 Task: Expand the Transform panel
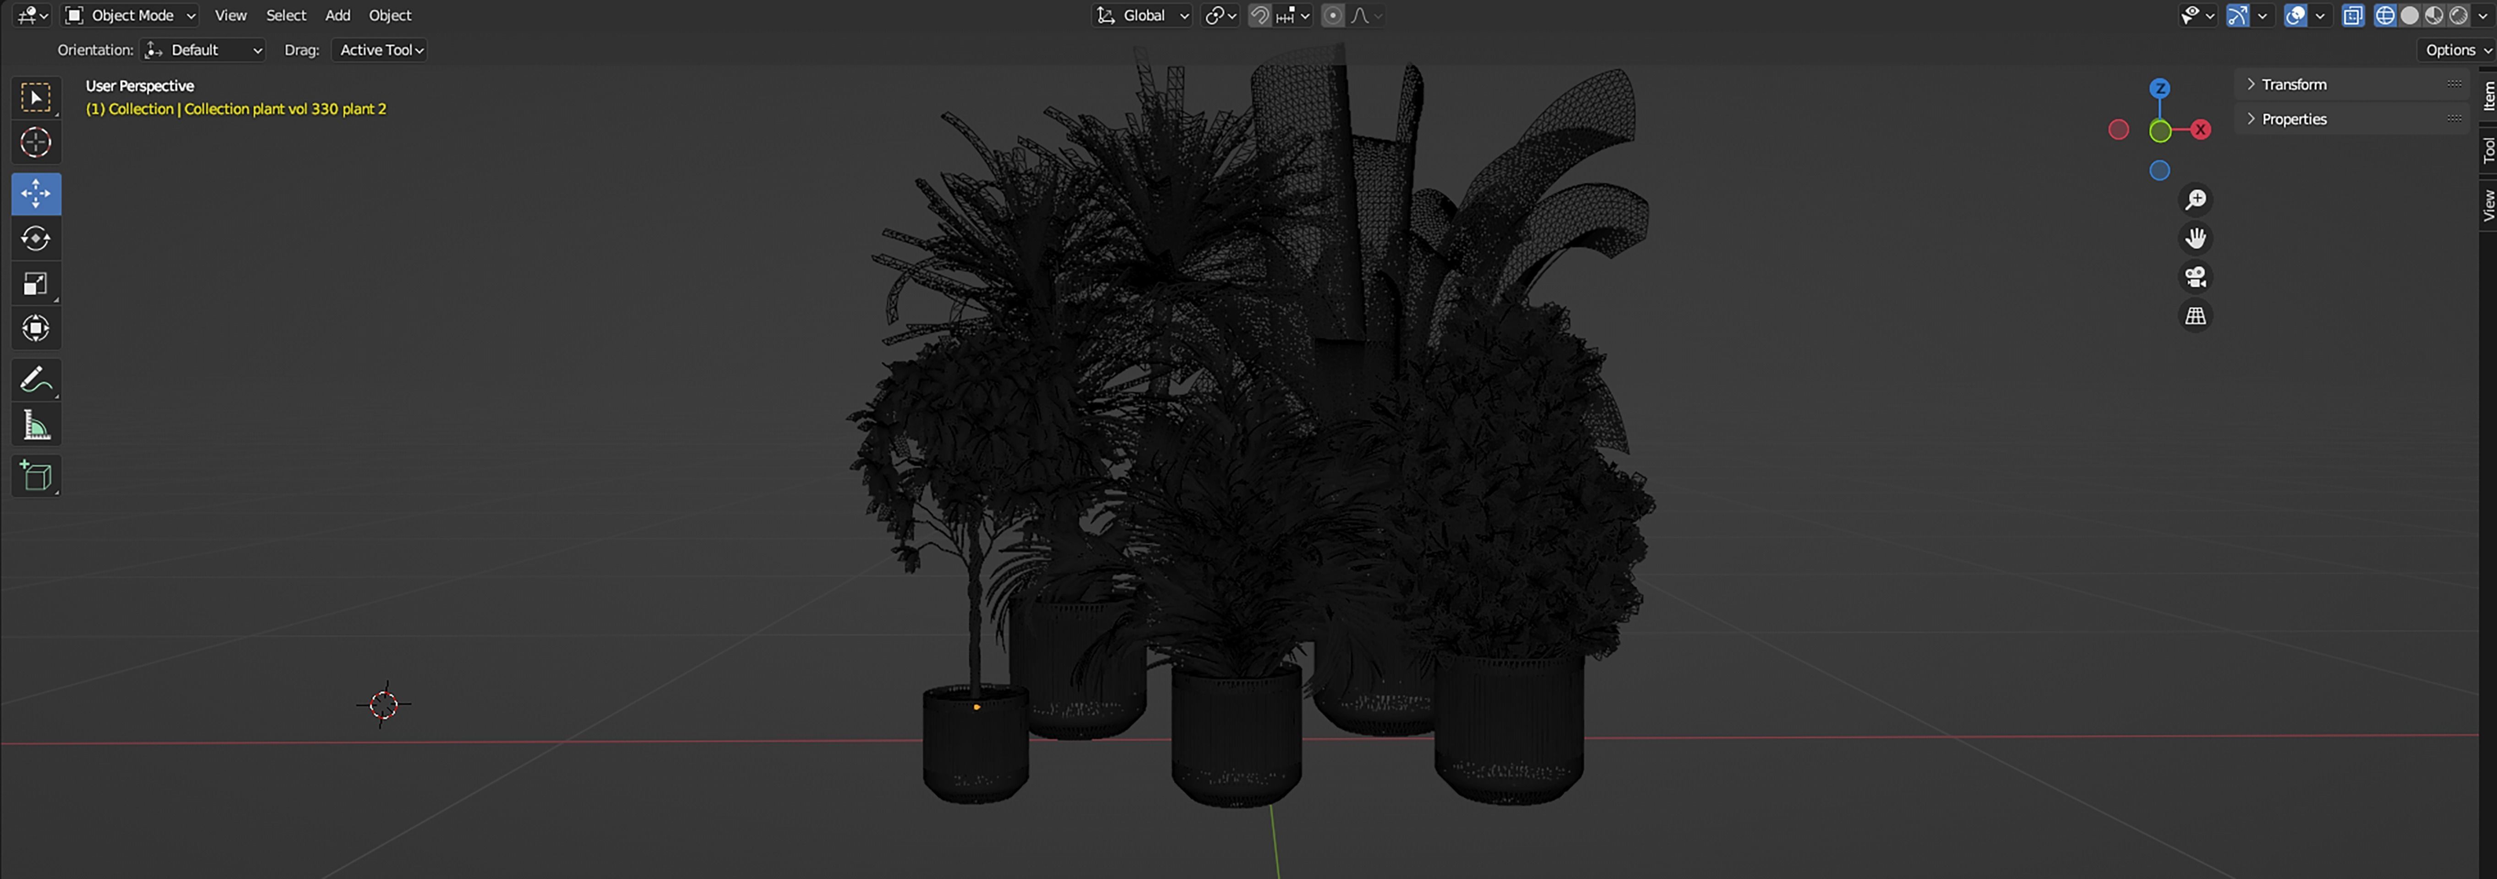pyautogui.click(x=2353, y=84)
